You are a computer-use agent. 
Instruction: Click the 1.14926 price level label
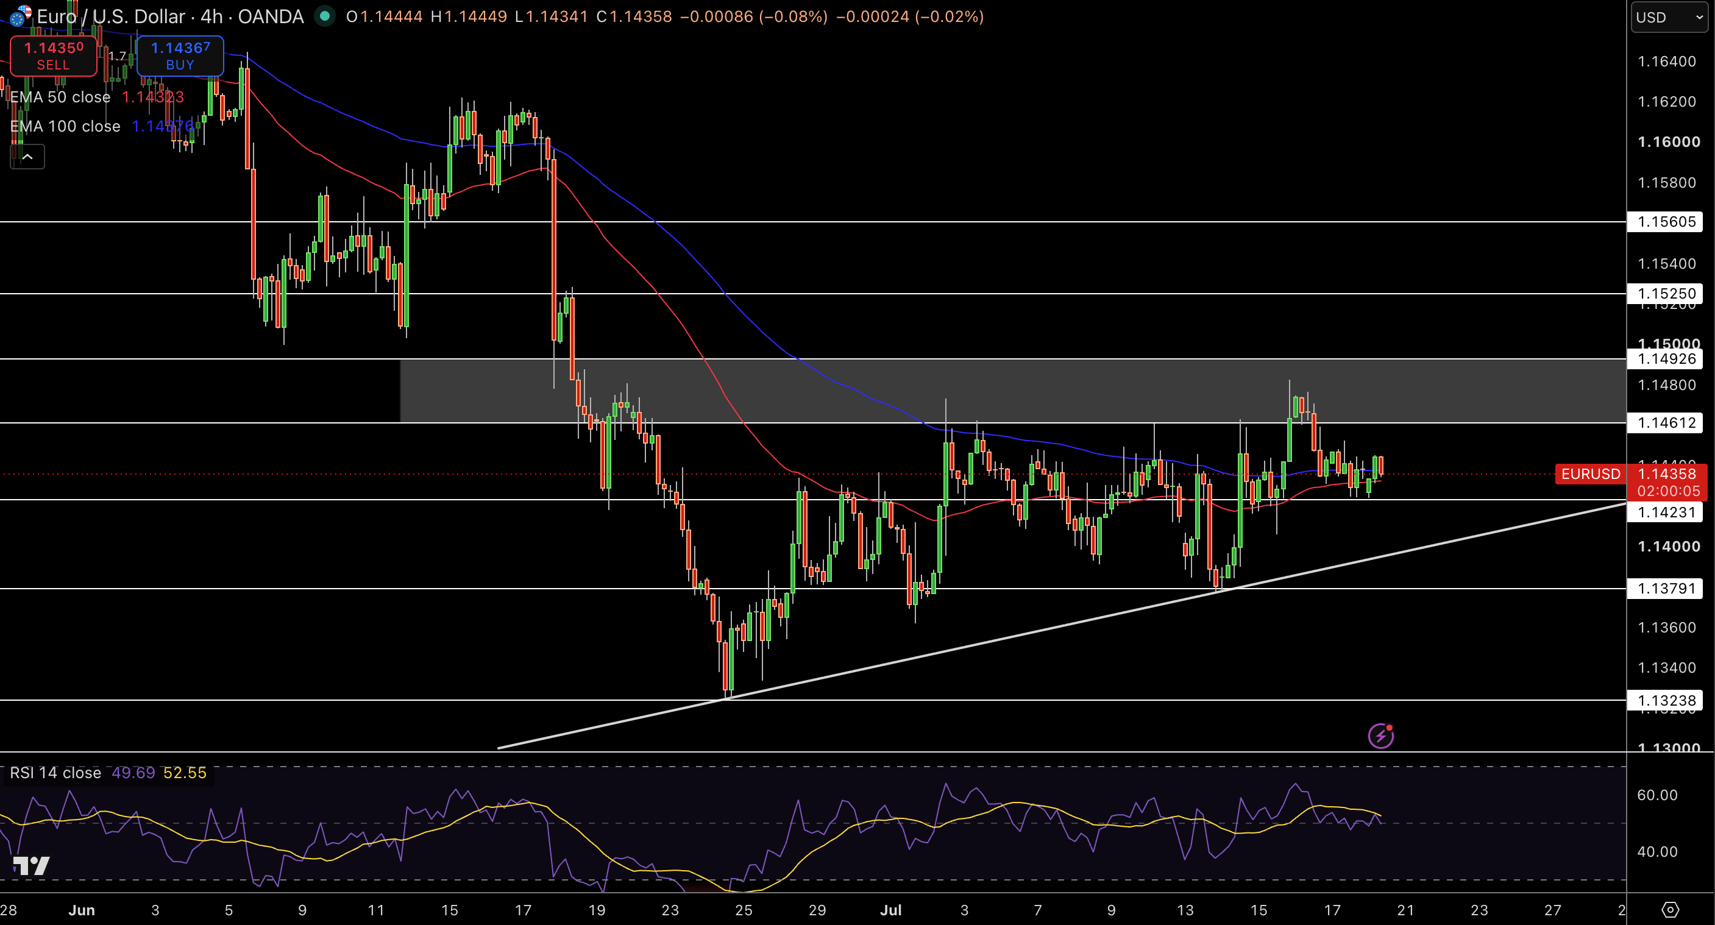pos(1665,359)
